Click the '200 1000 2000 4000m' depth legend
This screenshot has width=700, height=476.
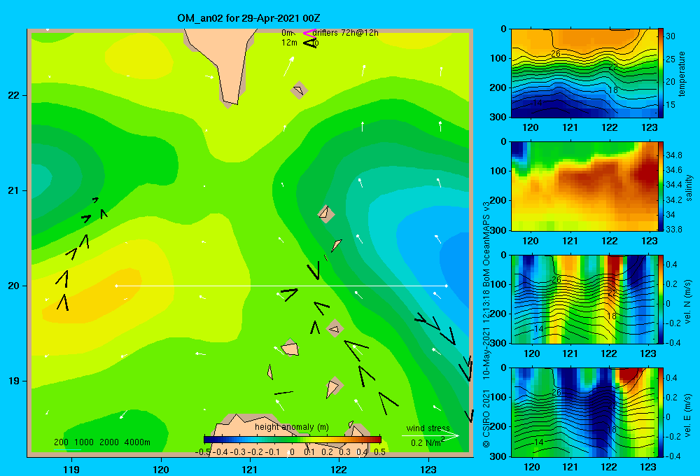(x=101, y=442)
